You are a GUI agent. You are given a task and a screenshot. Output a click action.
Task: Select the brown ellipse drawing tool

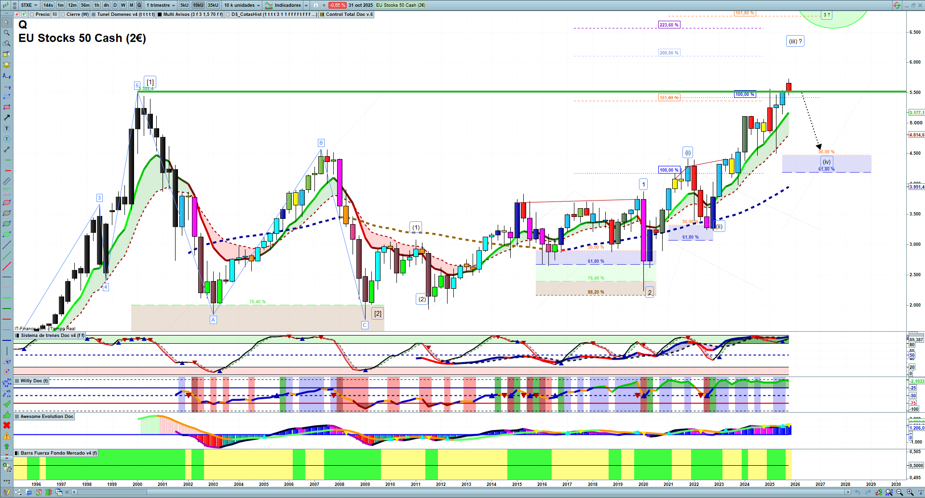pos(7,213)
